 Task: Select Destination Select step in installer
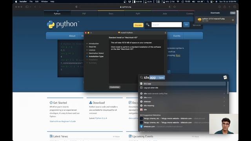(96, 53)
